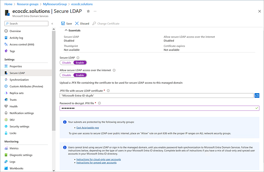
Task: Open the Replica sets sidebar icon
Action: (x=6, y=93)
